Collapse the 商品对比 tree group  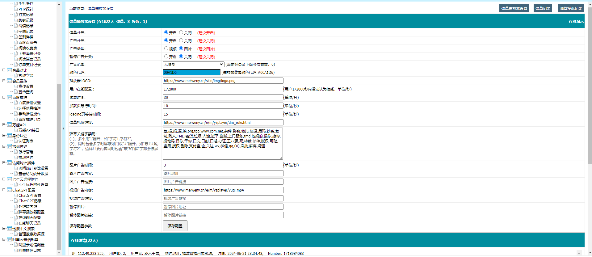(4, 70)
